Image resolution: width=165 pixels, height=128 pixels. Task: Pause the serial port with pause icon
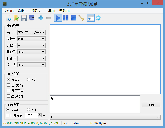coord(66,18)
